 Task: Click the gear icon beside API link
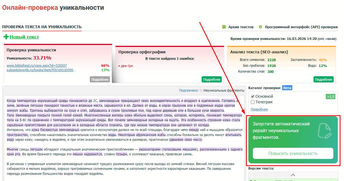click(260, 27)
